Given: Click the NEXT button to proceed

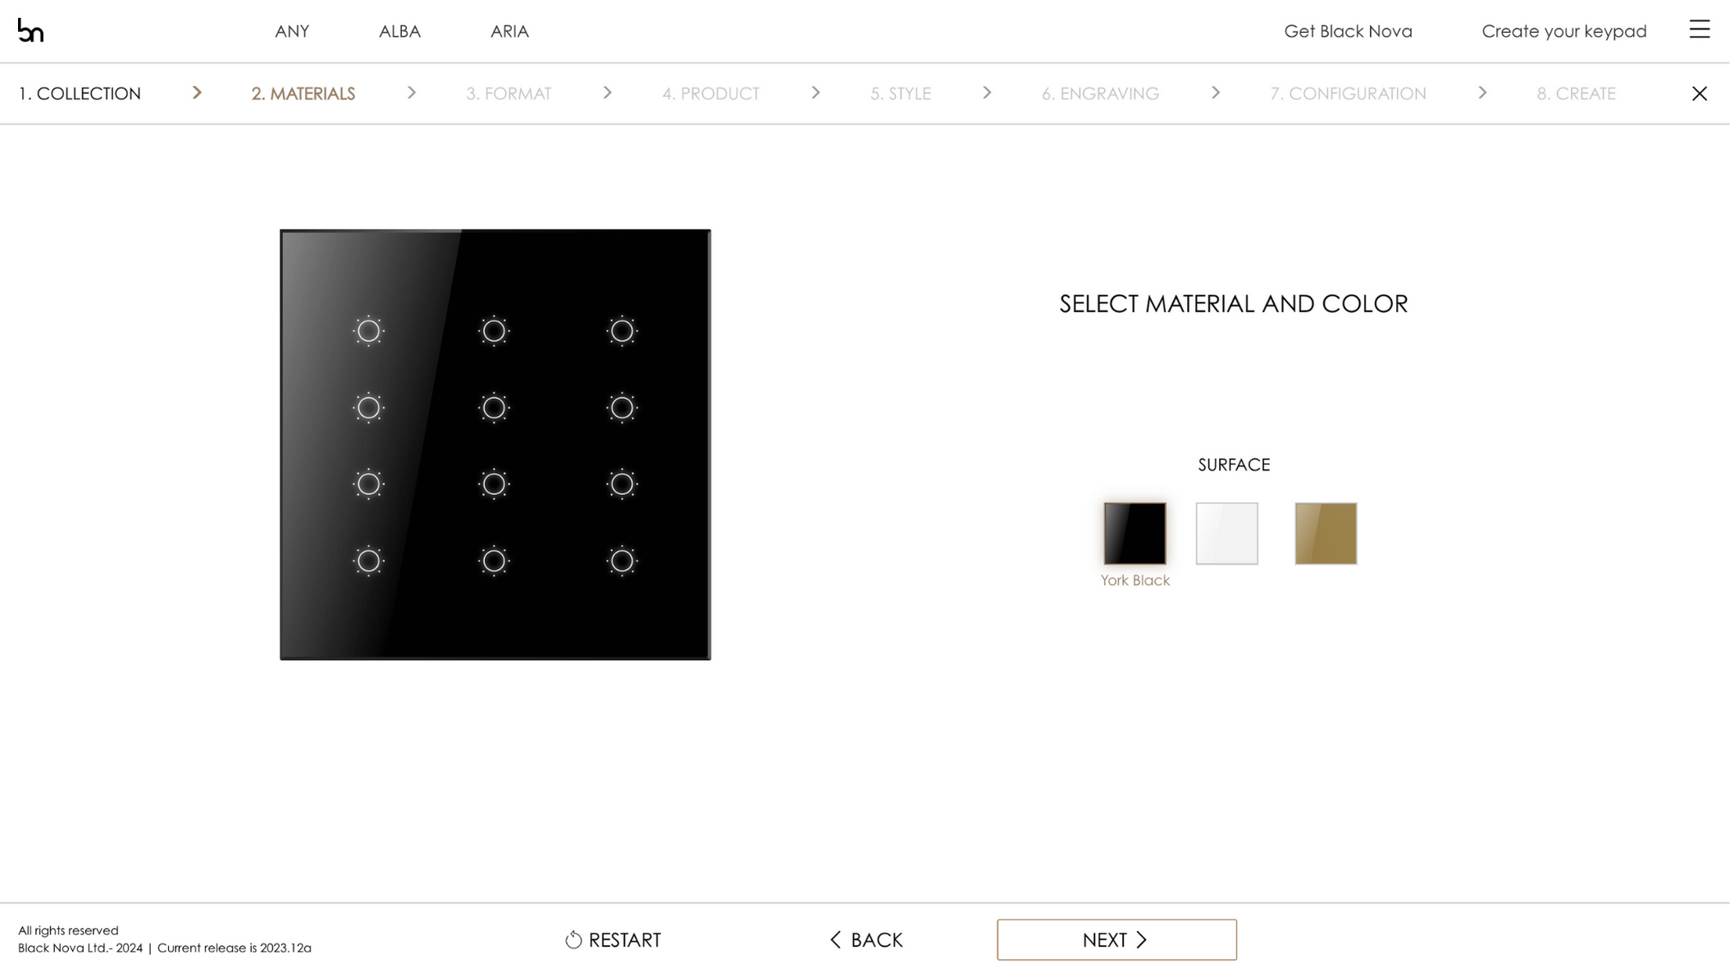Looking at the screenshot, I should tap(1116, 939).
